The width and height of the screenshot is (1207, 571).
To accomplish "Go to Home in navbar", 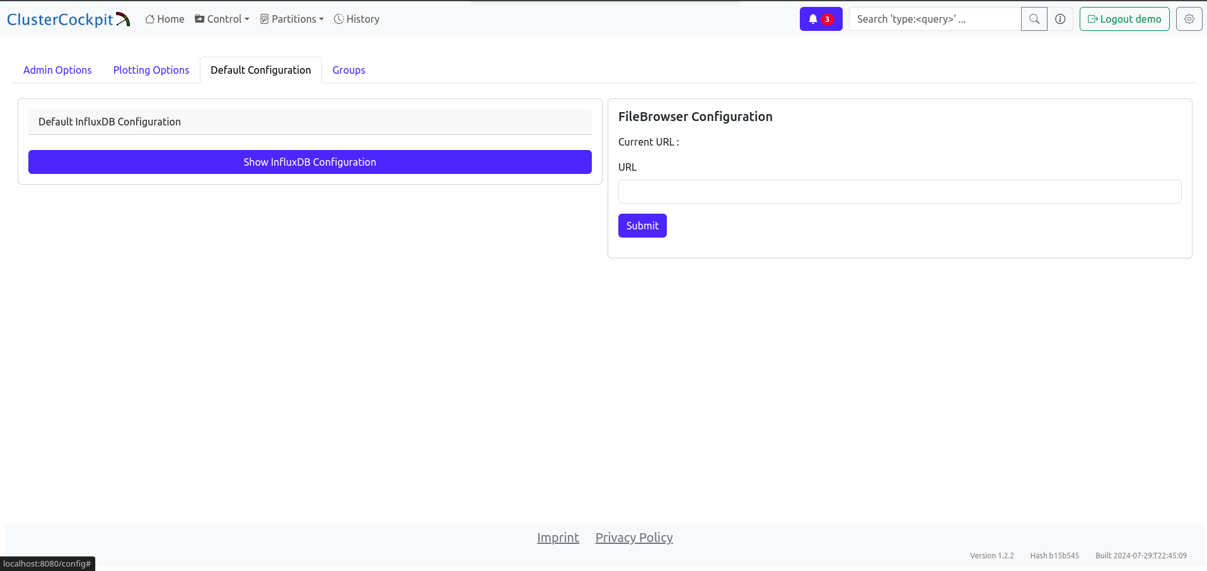I will [x=165, y=19].
